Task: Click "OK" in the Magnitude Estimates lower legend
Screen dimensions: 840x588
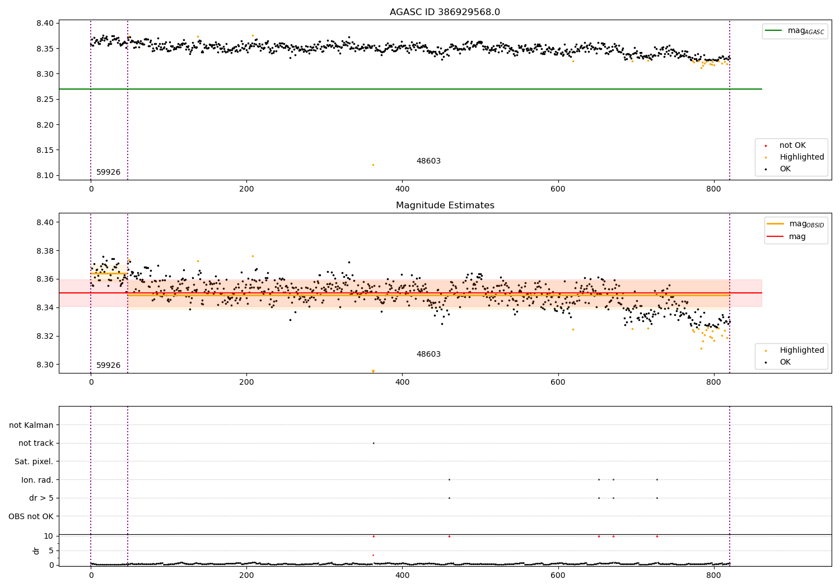Action: point(785,362)
